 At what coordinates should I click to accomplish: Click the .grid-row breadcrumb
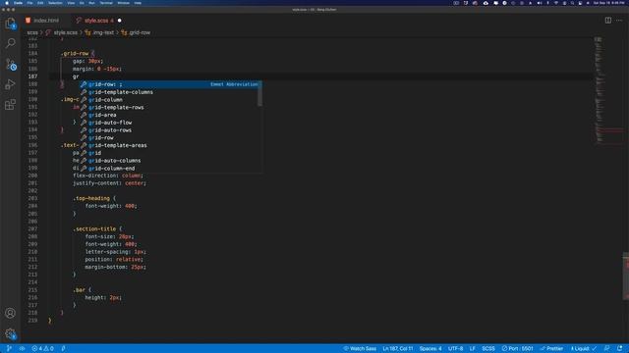pos(140,32)
